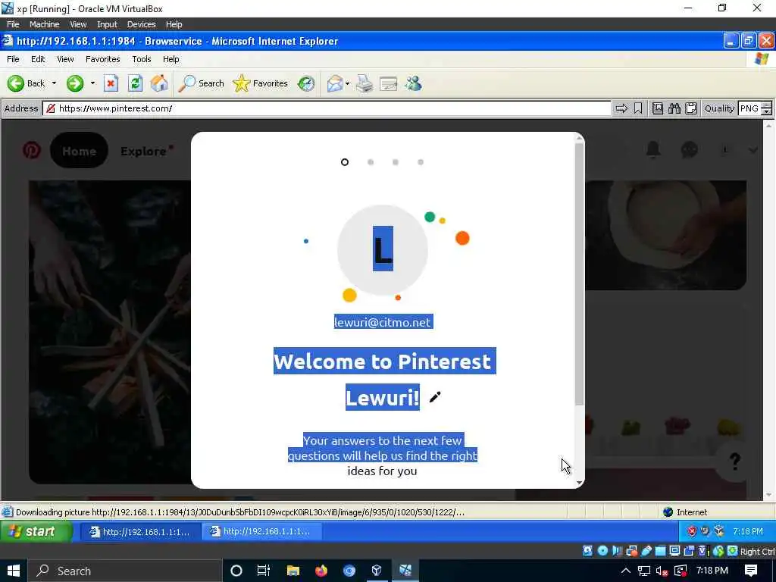Open Pinterest messages speech bubble
This screenshot has width=776, height=582.
pyautogui.click(x=690, y=149)
